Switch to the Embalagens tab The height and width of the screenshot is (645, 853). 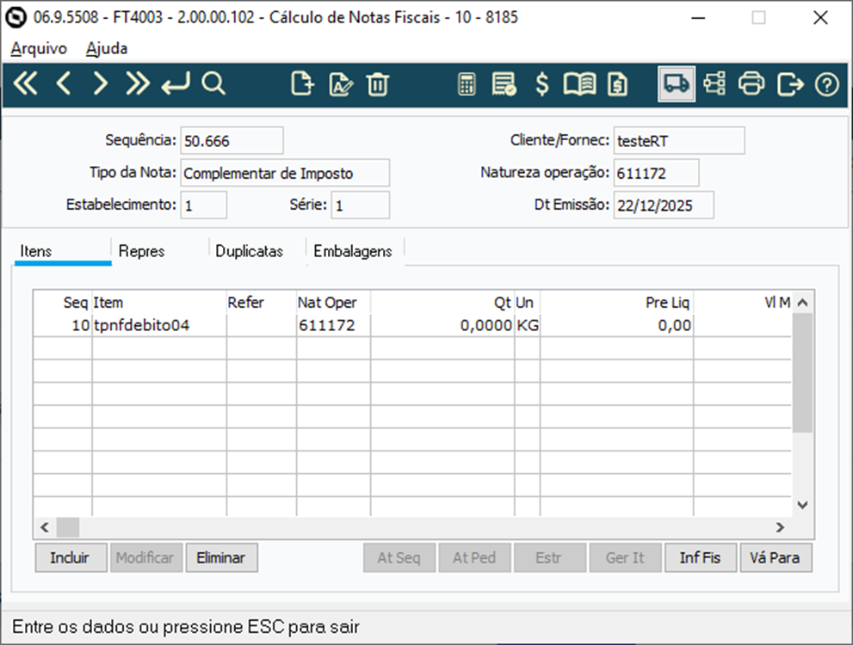tap(353, 251)
